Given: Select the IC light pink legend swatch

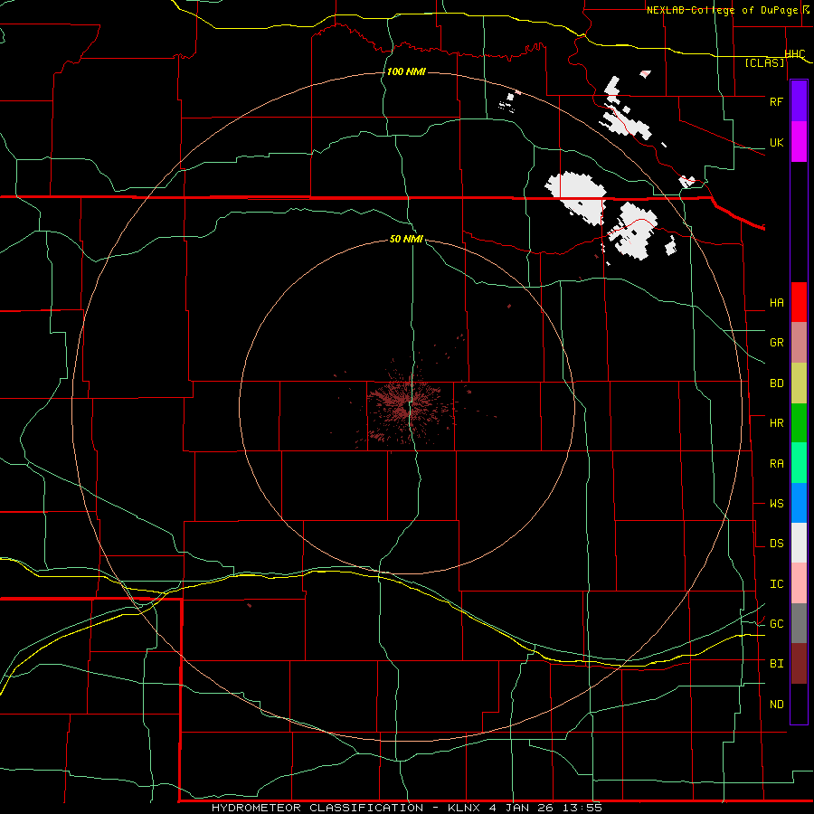Looking at the screenshot, I should pyautogui.click(x=799, y=583).
